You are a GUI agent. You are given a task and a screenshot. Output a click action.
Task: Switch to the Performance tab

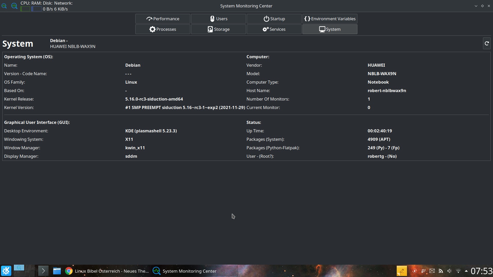pos(162,18)
